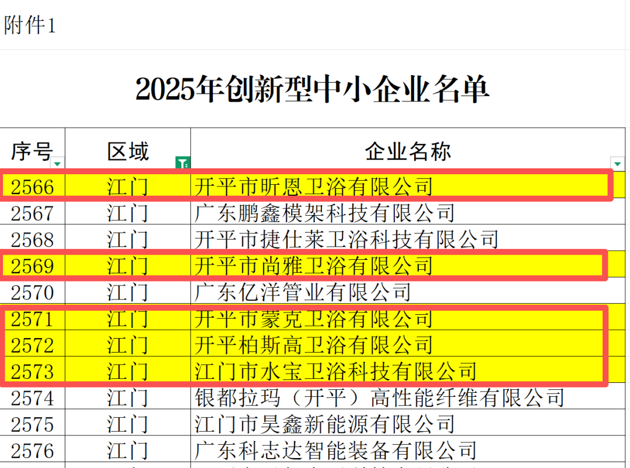Click the 广东亿洋管业有限公司 cell
This screenshot has height=468, width=630.
tap(303, 293)
